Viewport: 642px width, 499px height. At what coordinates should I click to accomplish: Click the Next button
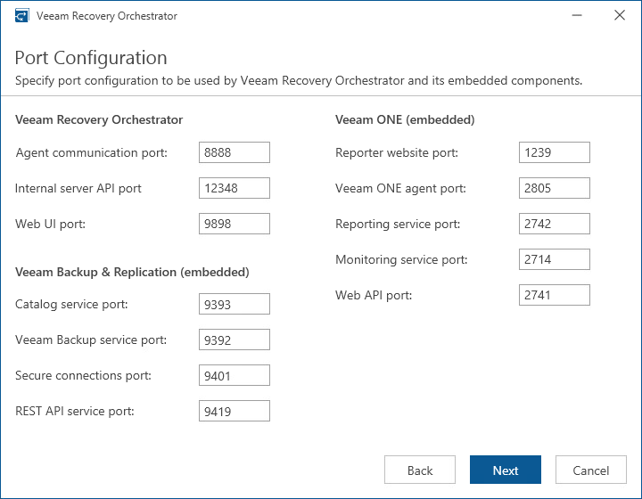pyautogui.click(x=506, y=470)
